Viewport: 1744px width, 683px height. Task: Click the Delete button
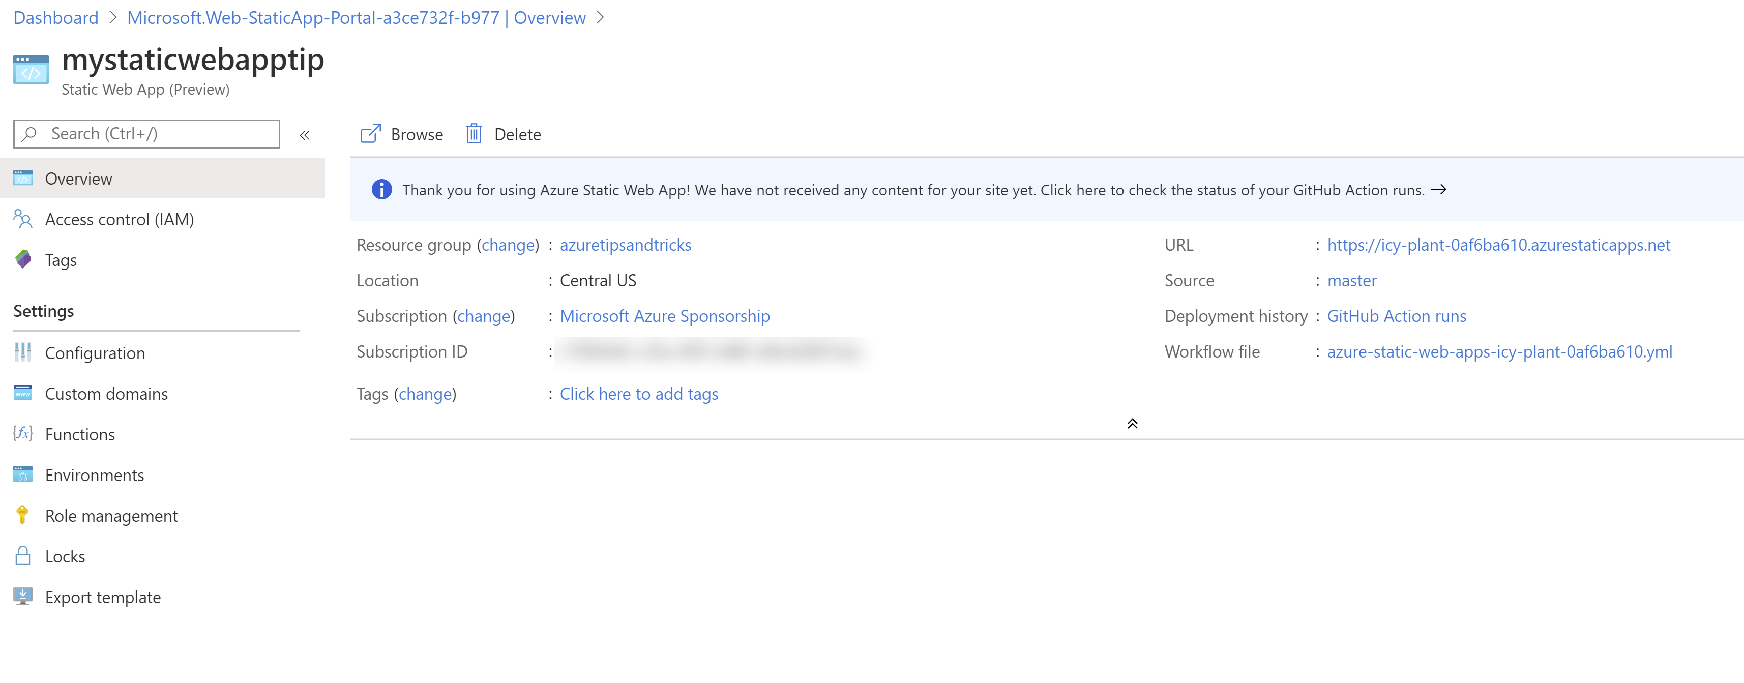click(x=504, y=134)
